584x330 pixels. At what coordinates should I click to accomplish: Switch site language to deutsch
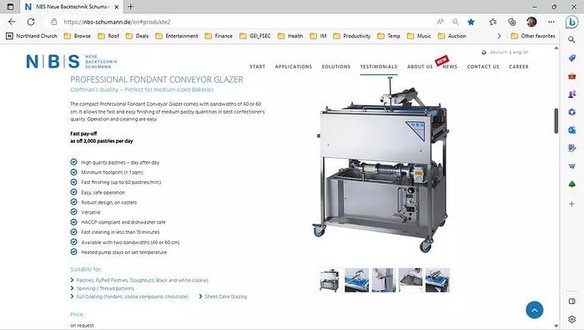(499, 52)
